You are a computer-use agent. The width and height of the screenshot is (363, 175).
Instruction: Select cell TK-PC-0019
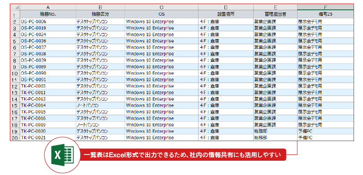click(x=48, y=125)
